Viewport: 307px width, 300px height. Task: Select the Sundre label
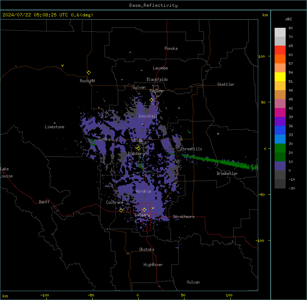[104, 139]
